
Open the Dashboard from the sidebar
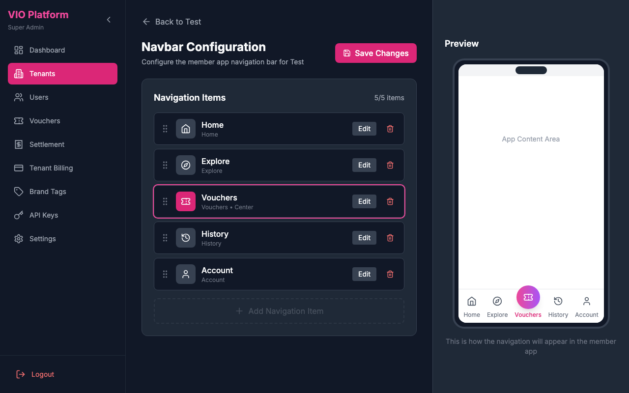click(47, 50)
